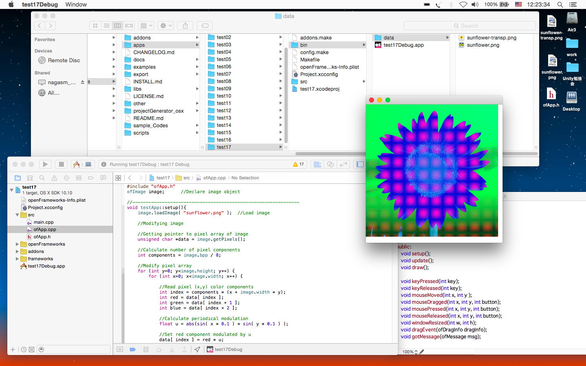Switch Finder to icon view
This screenshot has width=586, height=366.
tap(95, 26)
